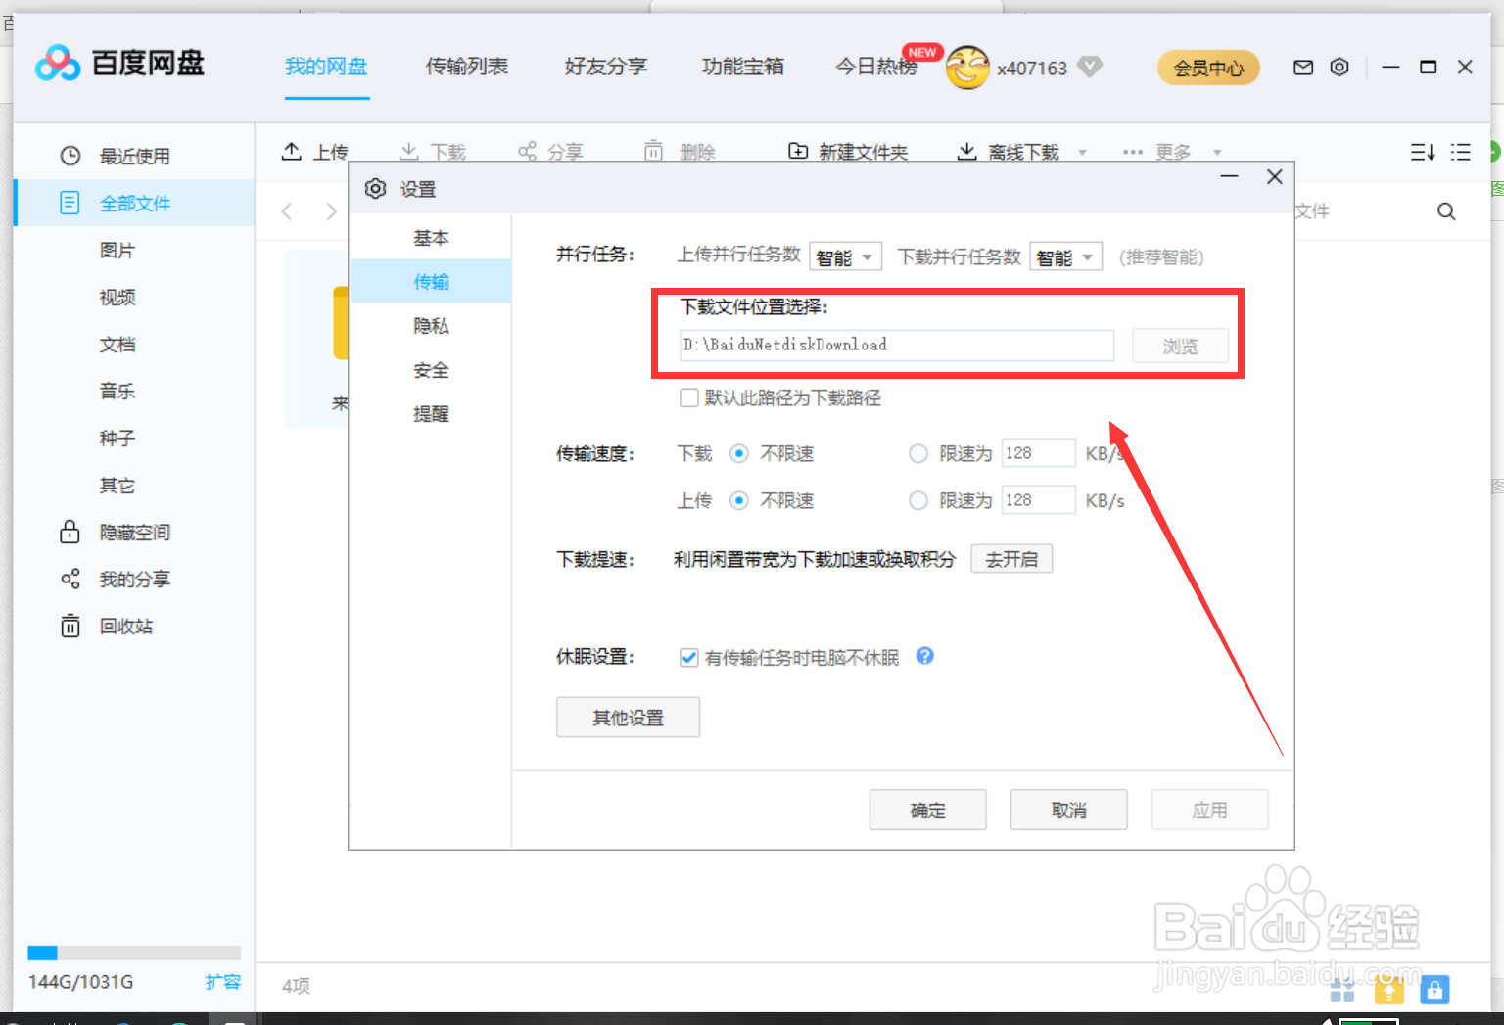Click the 应用 button

[1209, 810]
